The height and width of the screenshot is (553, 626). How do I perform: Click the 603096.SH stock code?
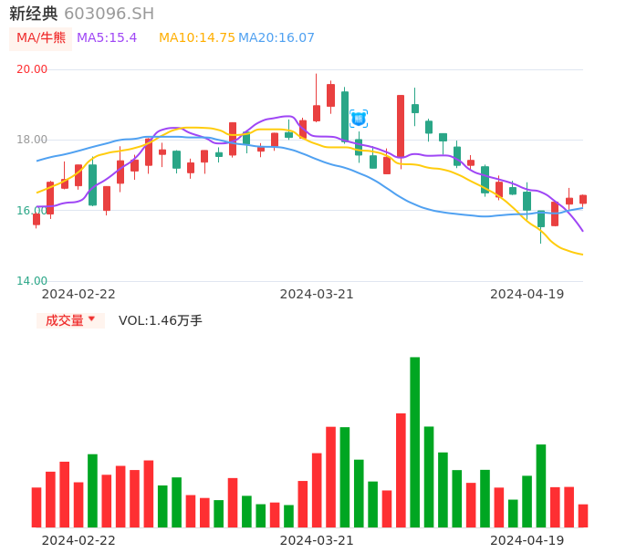[109, 14]
